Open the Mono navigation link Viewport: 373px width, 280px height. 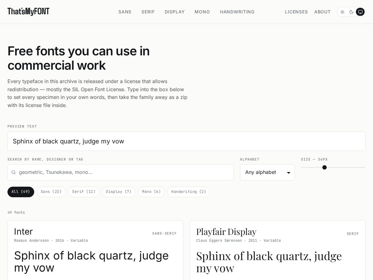click(202, 12)
